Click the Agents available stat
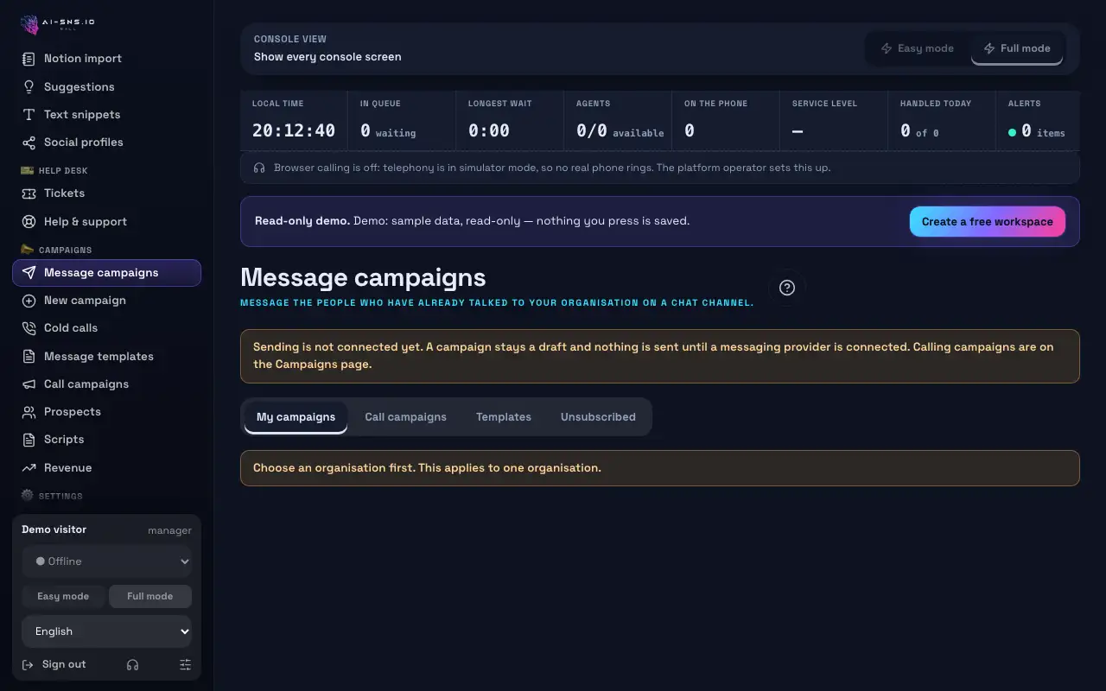Image resolution: width=1106 pixels, height=691 pixels. click(618, 121)
